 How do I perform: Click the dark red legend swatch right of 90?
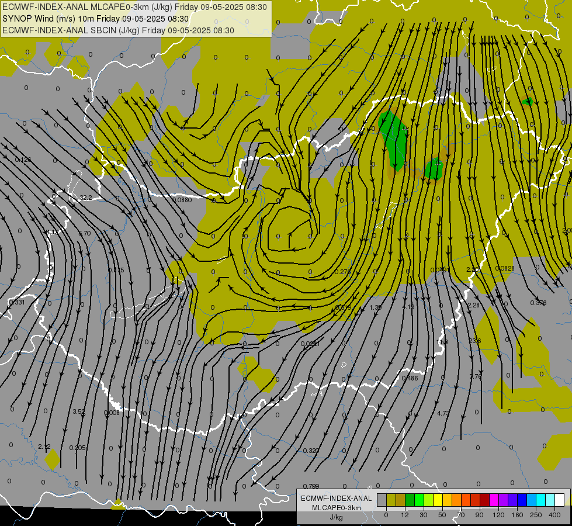(484, 500)
